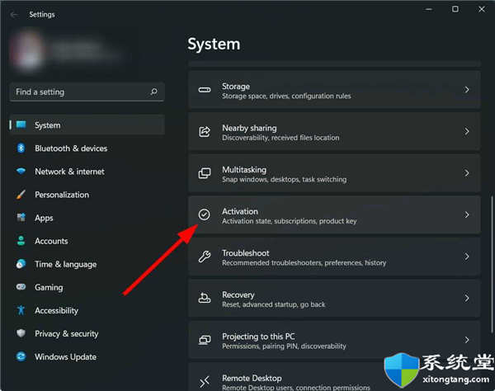Click the Personalization paintbrush icon
Screen dimensions: 495x391
click(x=21, y=195)
